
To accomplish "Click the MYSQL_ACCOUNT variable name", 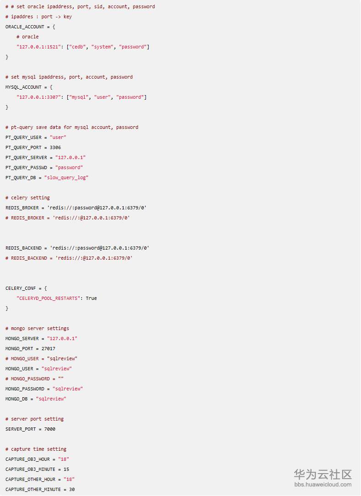I will click(22, 87).
